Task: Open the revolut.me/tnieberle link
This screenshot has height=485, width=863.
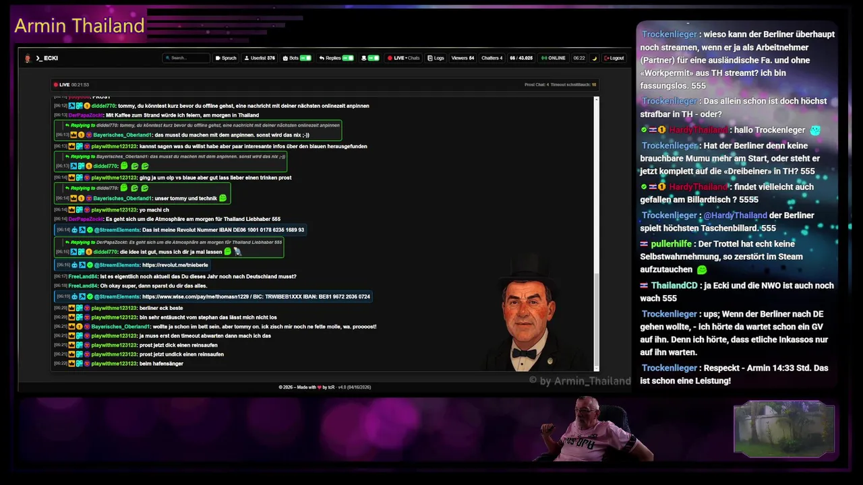Action: [175, 265]
